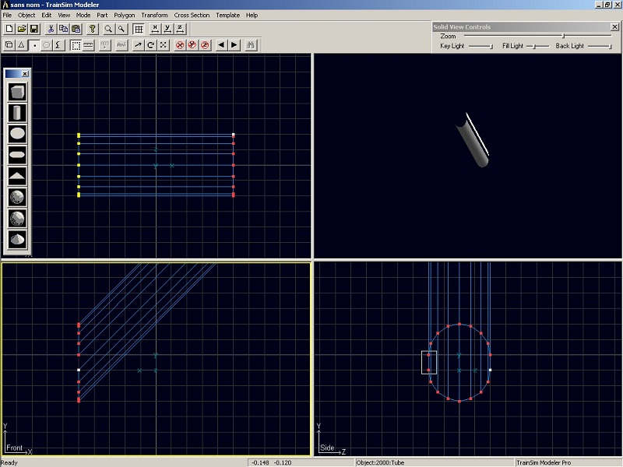623x467 pixels.
Task: Select the rotate tool icon
Action: [150, 45]
